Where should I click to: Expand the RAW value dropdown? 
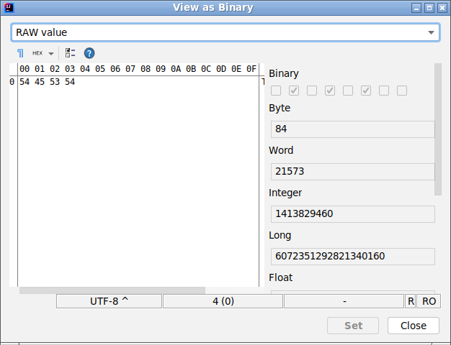point(431,32)
